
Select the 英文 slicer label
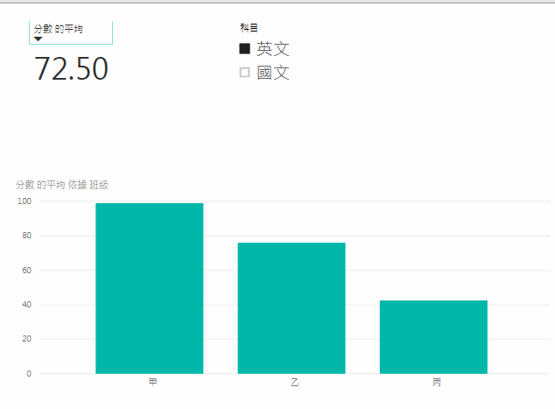click(273, 49)
